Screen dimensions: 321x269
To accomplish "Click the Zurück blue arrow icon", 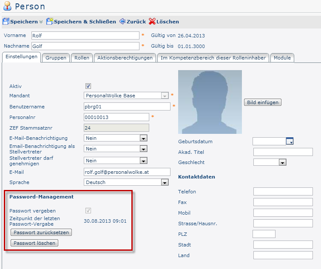I will click(x=122, y=21).
